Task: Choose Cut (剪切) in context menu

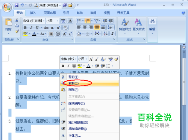Action: coord(89,77)
